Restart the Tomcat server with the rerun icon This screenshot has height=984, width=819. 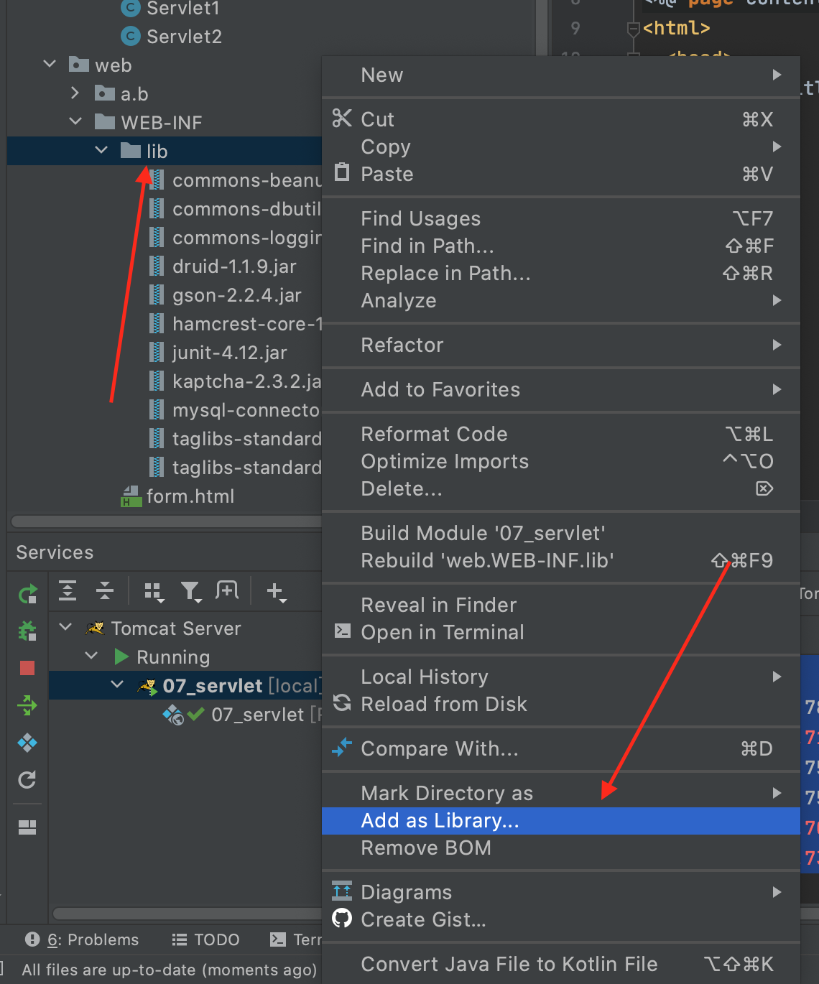pyautogui.click(x=27, y=593)
